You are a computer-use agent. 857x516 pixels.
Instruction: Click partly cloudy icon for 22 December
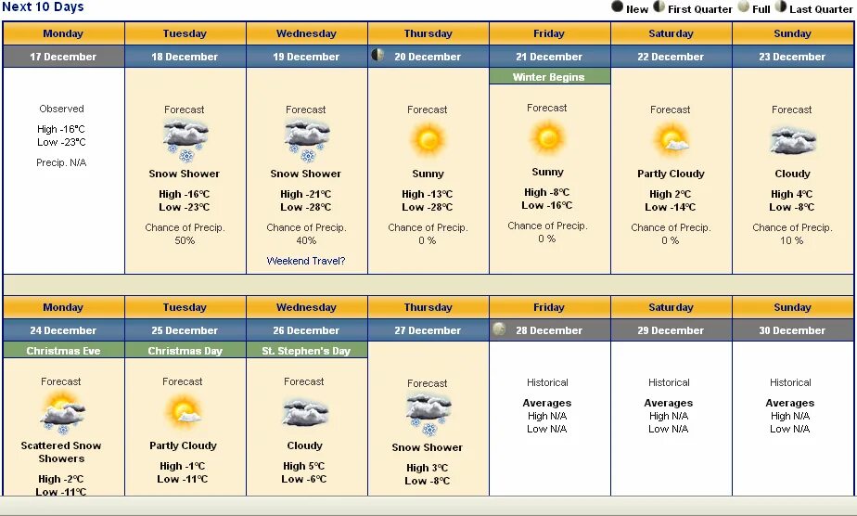(672, 140)
